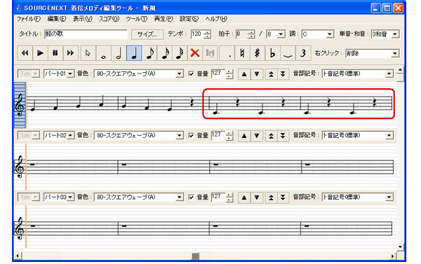The width and height of the screenshot is (421, 264).
Task: Click the red X delete tool
Action: tap(195, 53)
